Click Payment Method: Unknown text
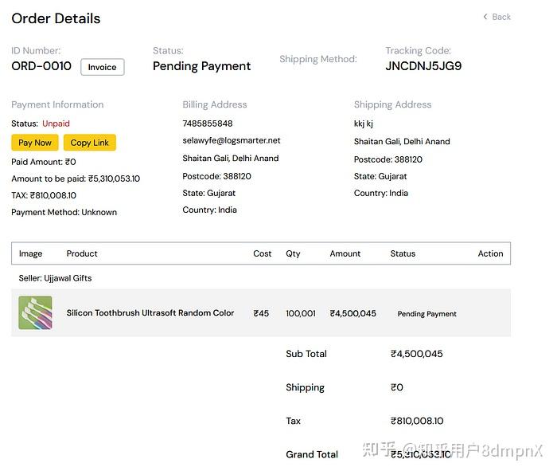This screenshot has width=557, height=475. [x=64, y=213]
